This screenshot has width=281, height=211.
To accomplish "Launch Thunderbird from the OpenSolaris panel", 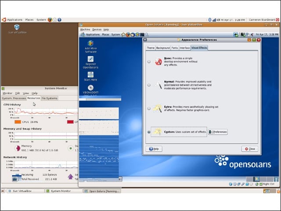I will coord(133,35).
